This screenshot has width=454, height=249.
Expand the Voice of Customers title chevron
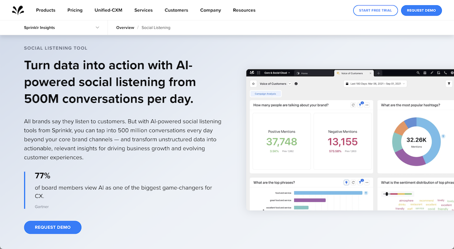pos(290,83)
